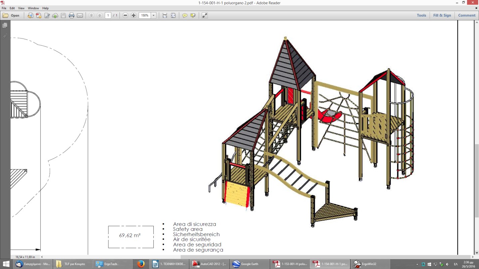
Task: Click the page number input field
Action: 108,15
